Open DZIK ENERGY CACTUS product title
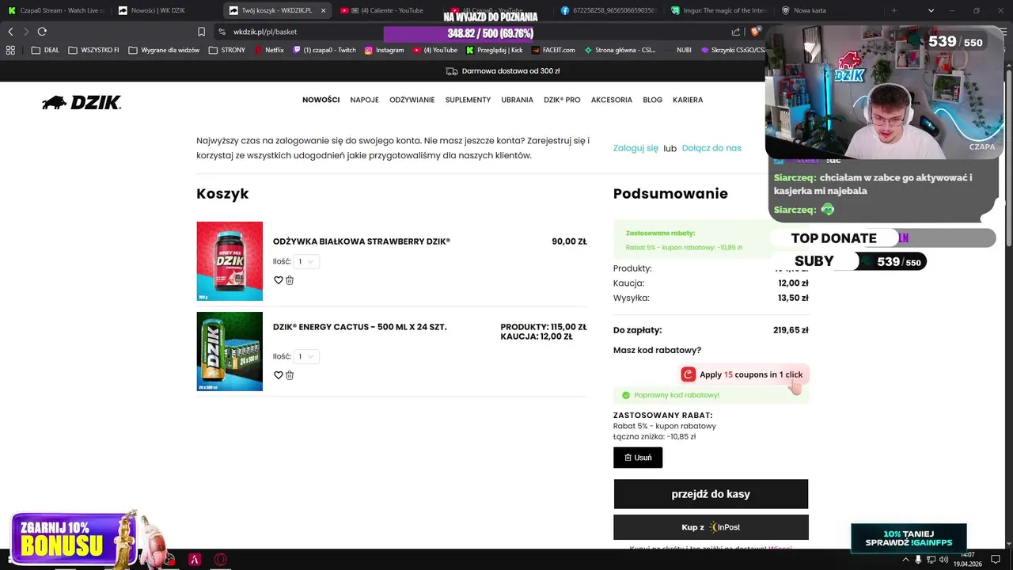This screenshot has width=1013, height=570. pyautogui.click(x=360, y=327)
